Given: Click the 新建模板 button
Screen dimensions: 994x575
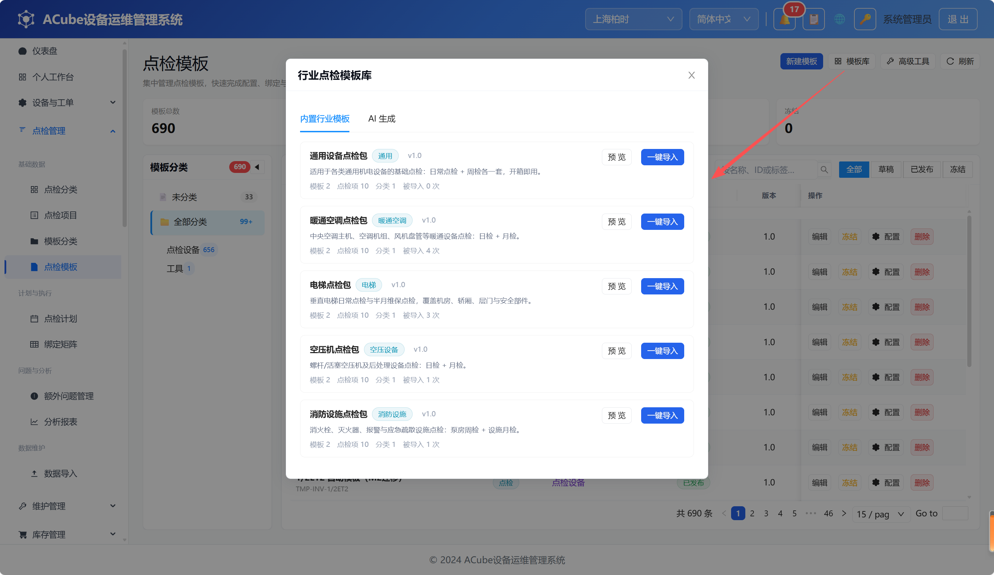Looking at the screenshot, I should (x=802, y=61).
